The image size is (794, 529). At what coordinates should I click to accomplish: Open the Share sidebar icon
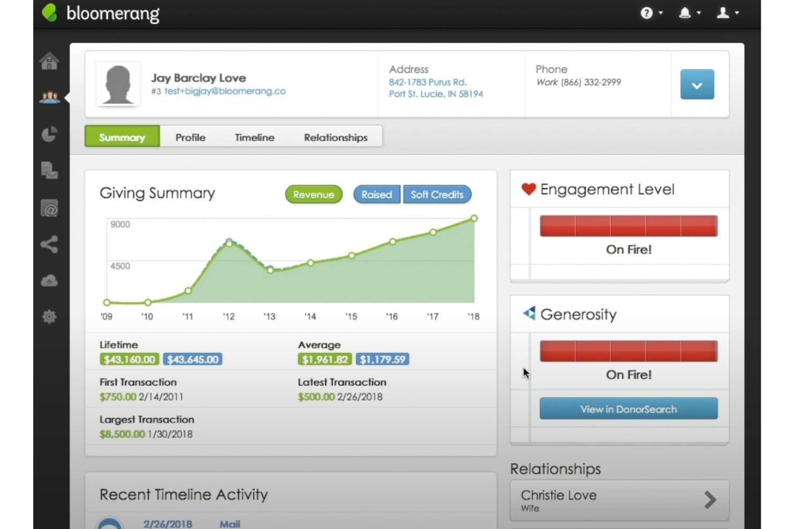click(x=49, y=244)
